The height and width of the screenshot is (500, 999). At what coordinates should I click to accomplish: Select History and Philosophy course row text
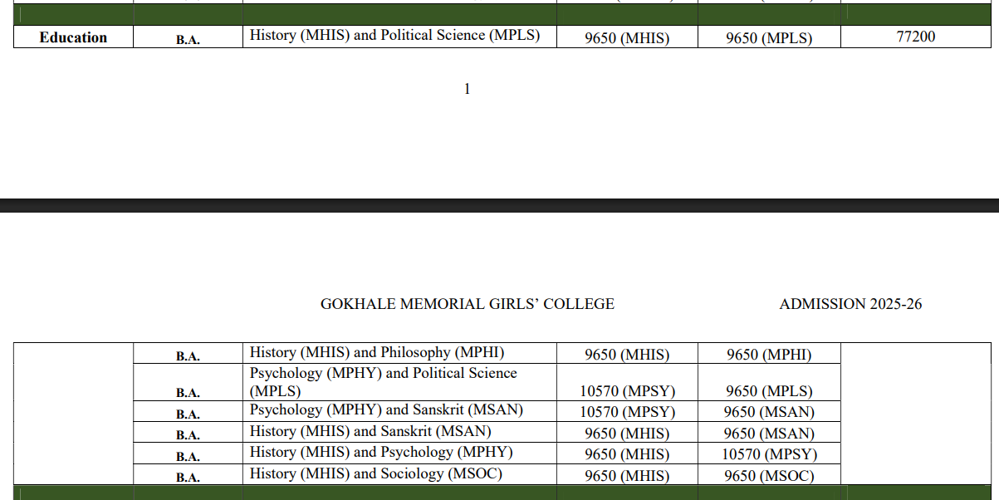click(376, 353)
